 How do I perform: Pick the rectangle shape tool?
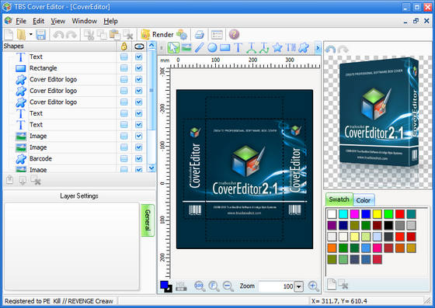[x=225, y=47]
